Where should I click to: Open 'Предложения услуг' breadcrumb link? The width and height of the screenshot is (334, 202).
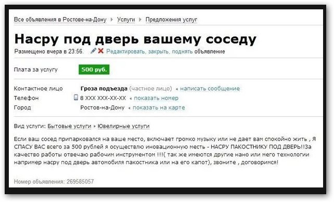click(x=171, y=20)
